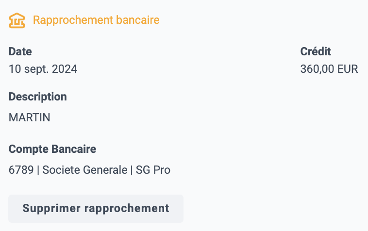Screen dimensions: 368x231
Task: Click the Societe Generale bank name
Action: pos(85,170)
